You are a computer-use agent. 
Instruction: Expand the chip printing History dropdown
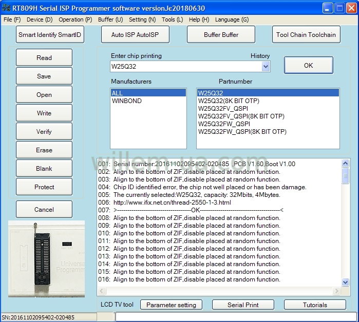coord(266,67)
